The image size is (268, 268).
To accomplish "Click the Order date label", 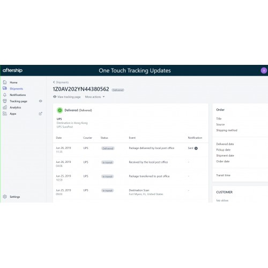I will coord(223,161).
